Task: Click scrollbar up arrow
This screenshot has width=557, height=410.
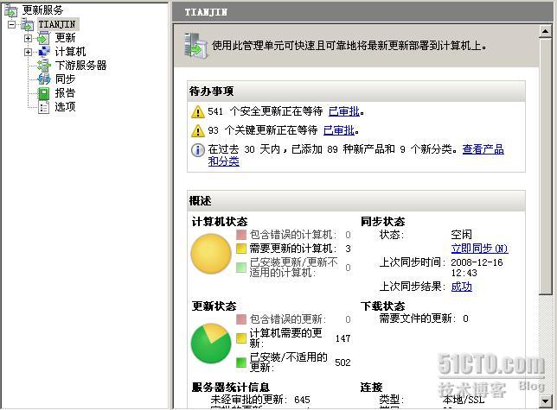Action: coord(545,32)
